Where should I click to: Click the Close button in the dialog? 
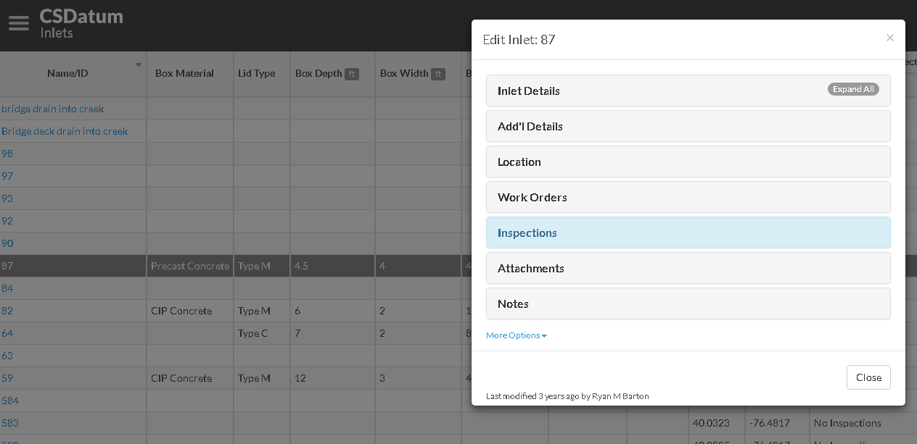point(868,377)
